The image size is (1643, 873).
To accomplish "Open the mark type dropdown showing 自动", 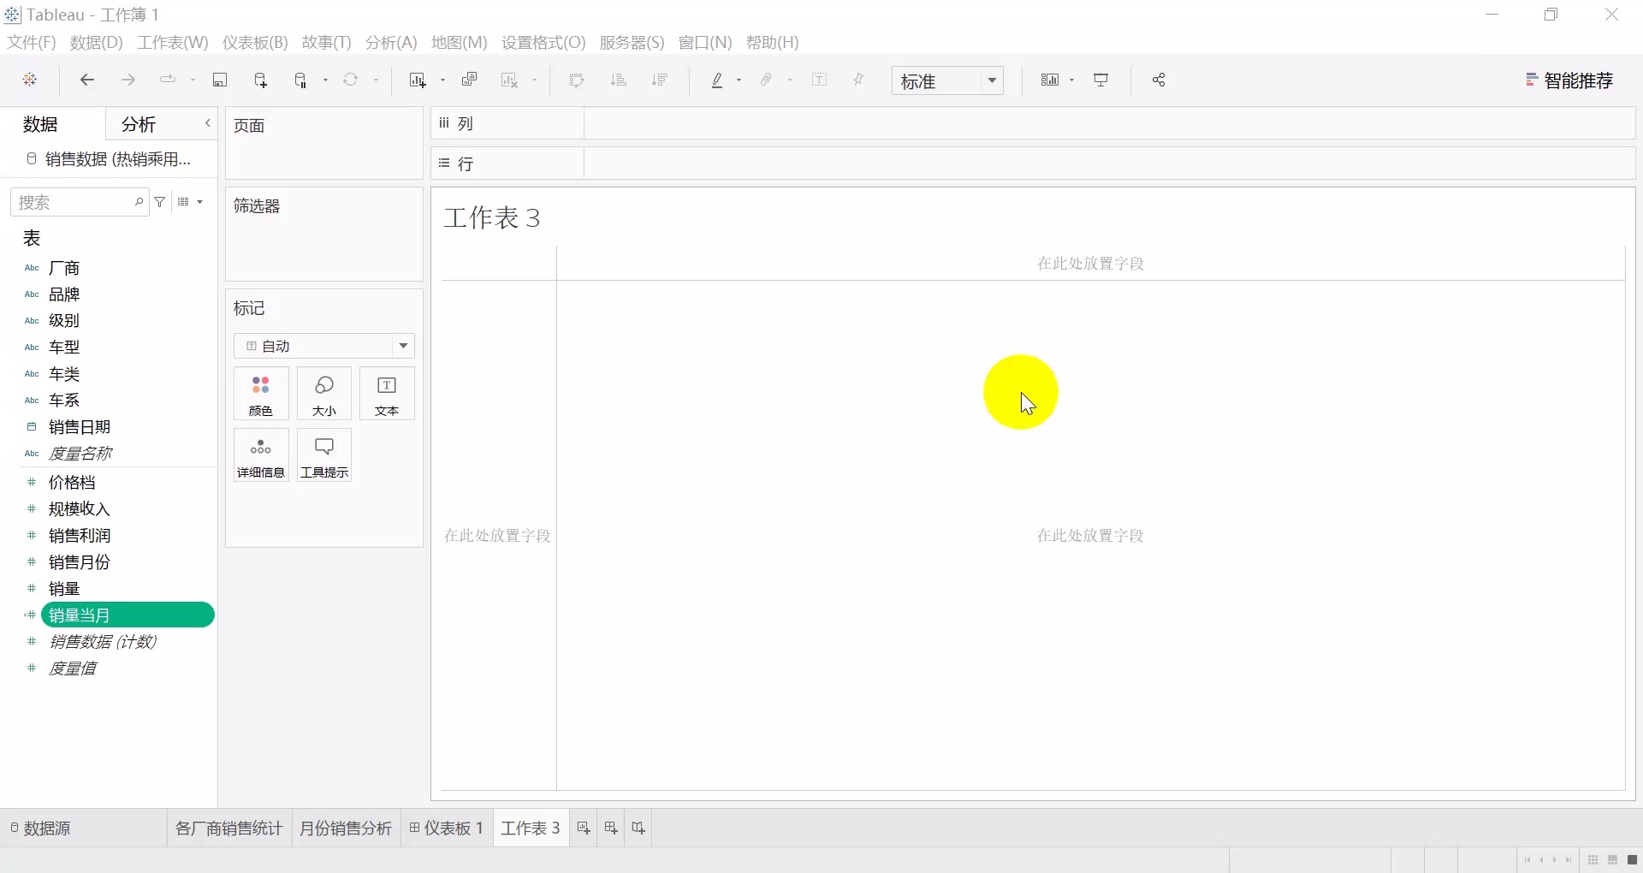I will point(324,346).
